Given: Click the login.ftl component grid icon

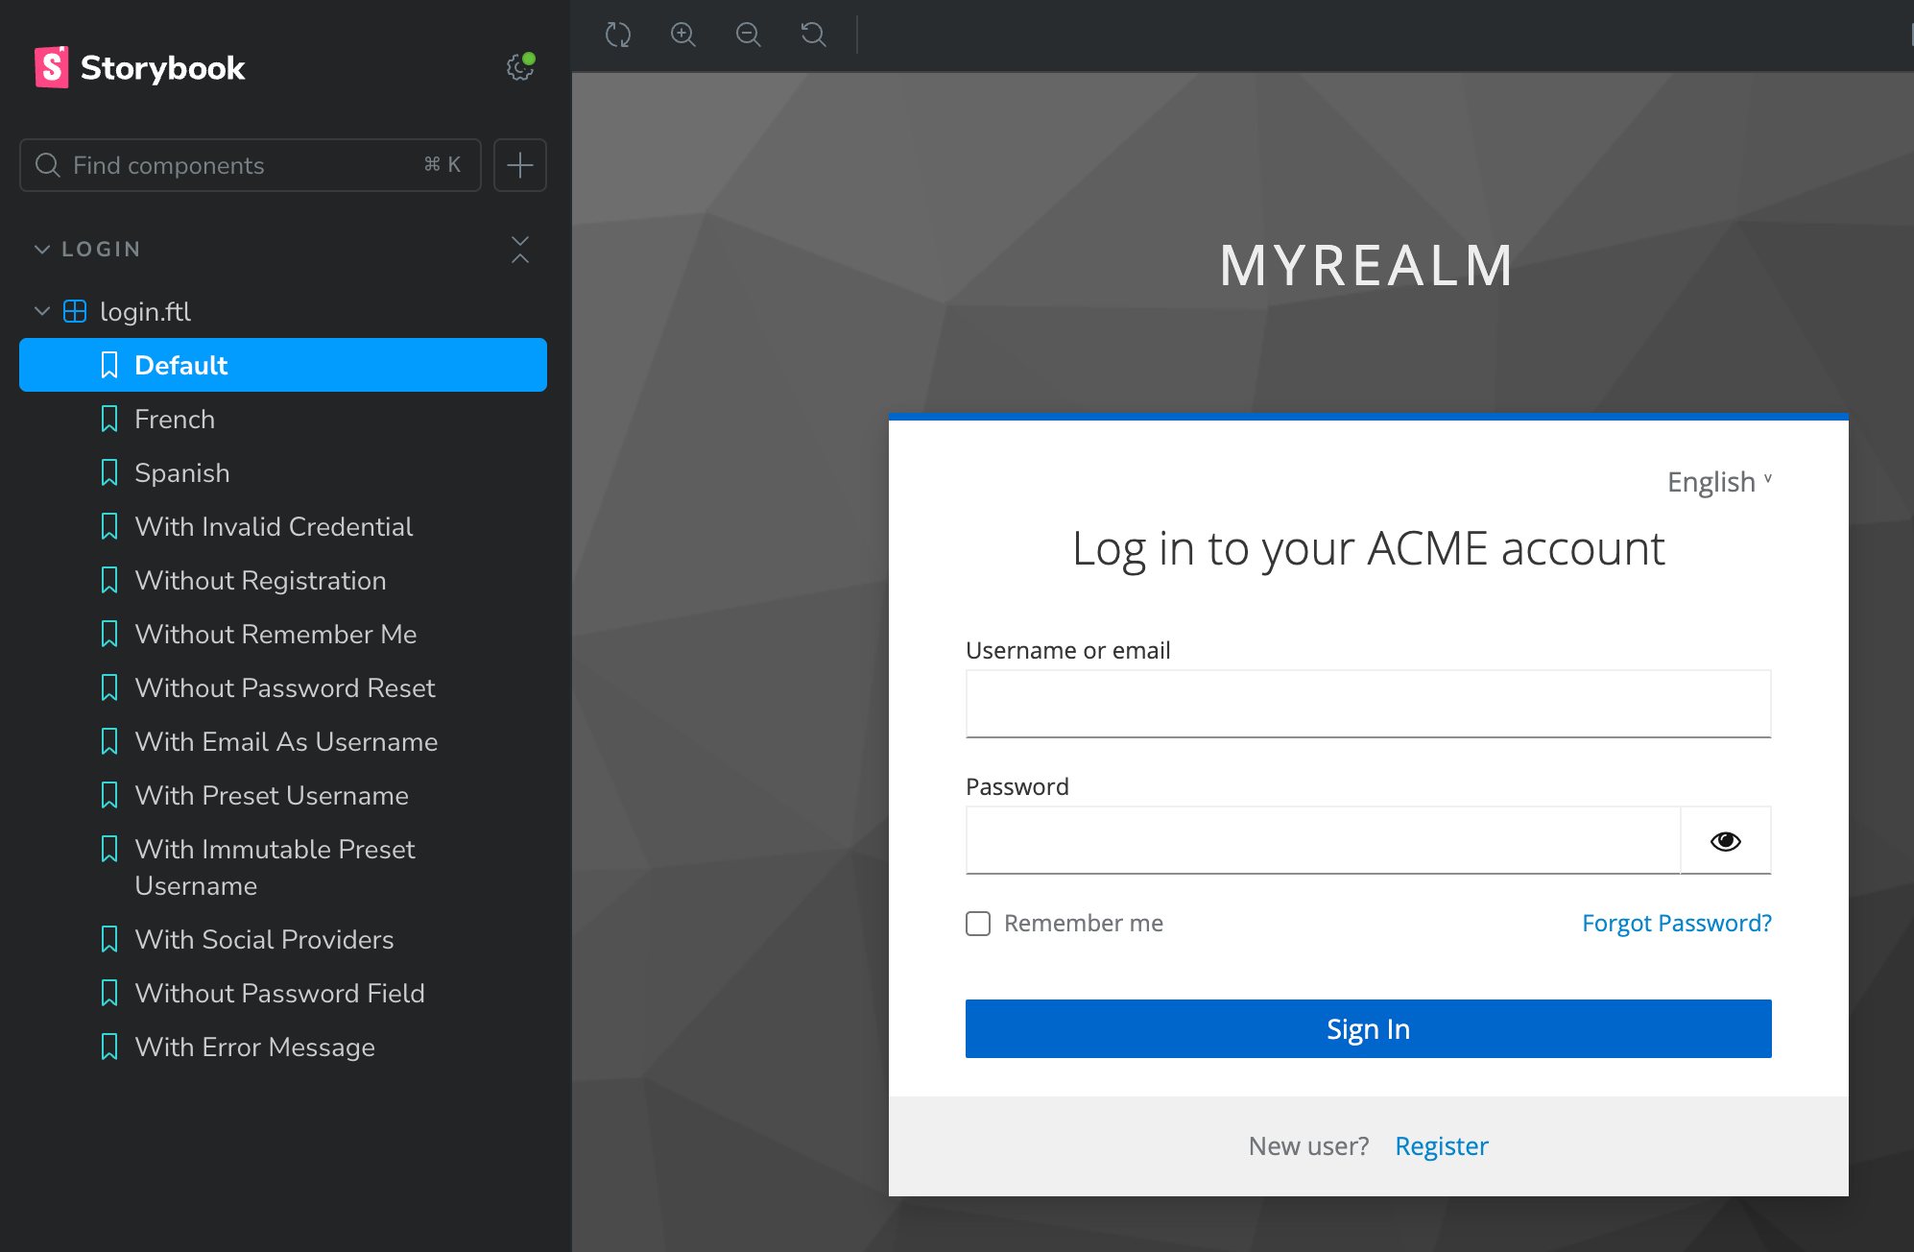Looking at the screenshot, I should click(x=75, y=311).
